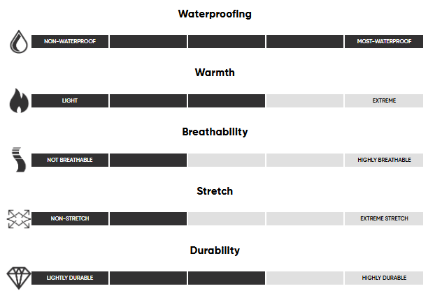Choose the EXTREME warmth segment
This screenshot has width=442, height=307.
[x=384, y=100]
